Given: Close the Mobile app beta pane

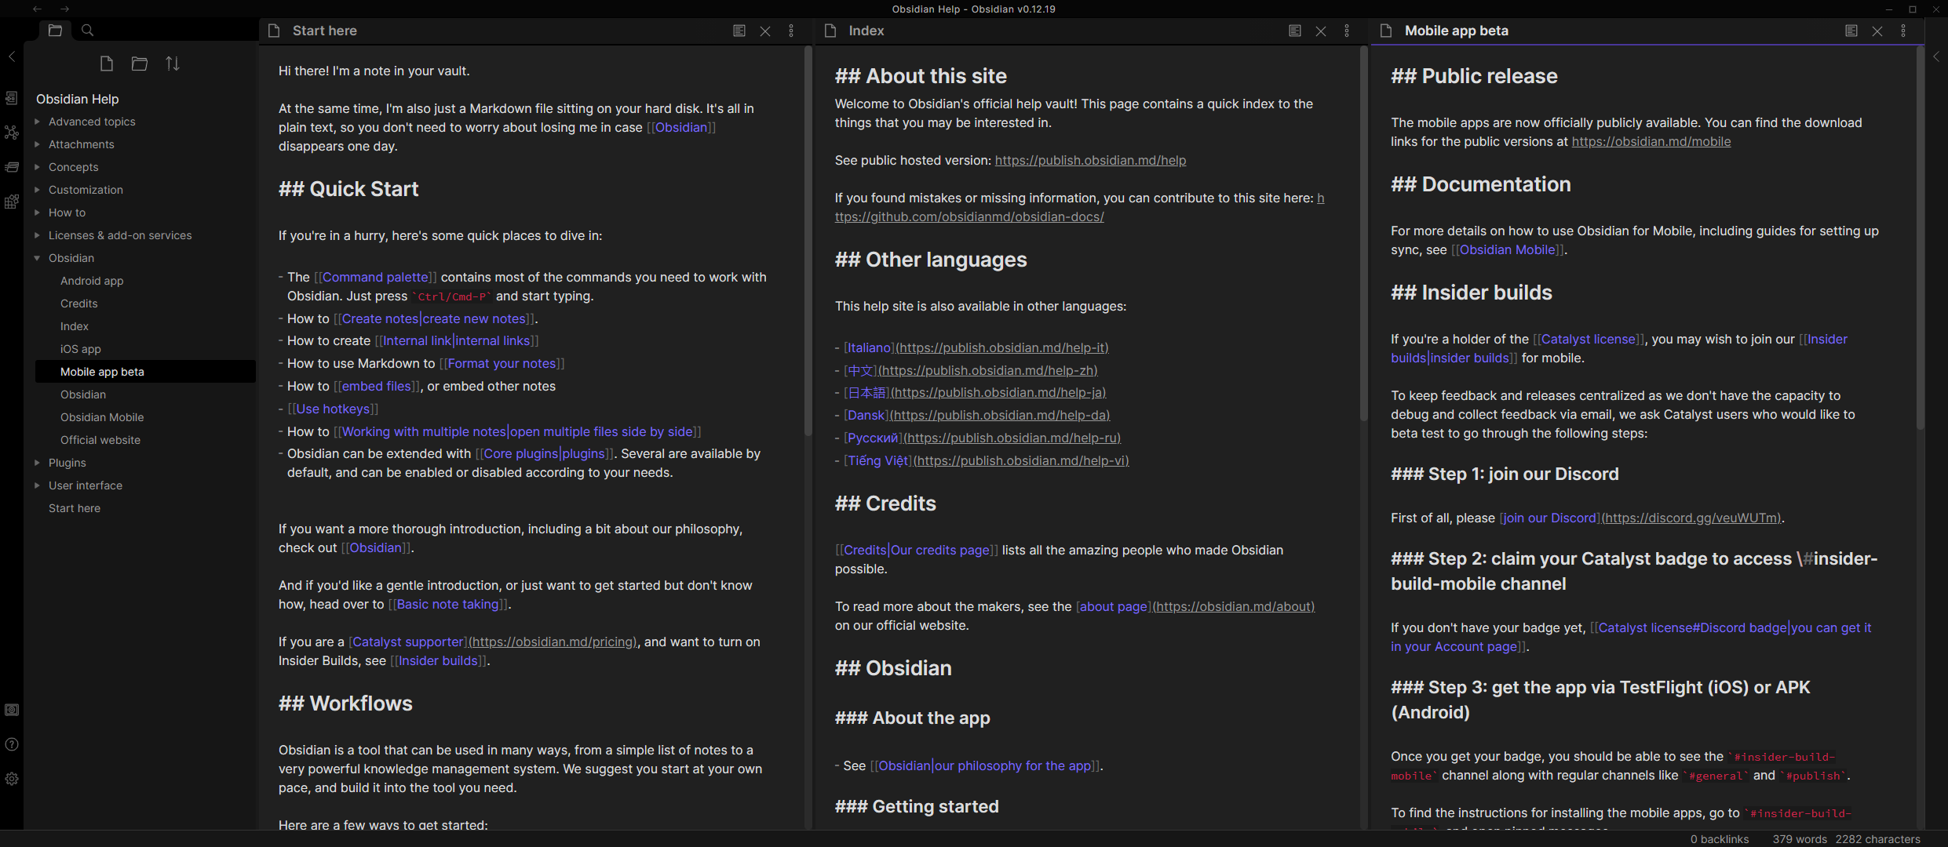Looking at the screenshot, I should [1877, 31].
